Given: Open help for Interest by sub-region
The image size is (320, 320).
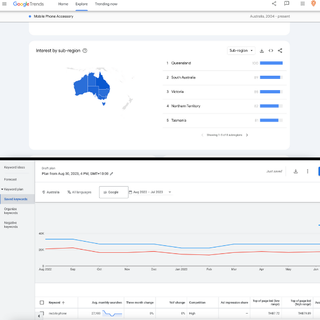Looking at the screenshot, I should pos(85,51).
